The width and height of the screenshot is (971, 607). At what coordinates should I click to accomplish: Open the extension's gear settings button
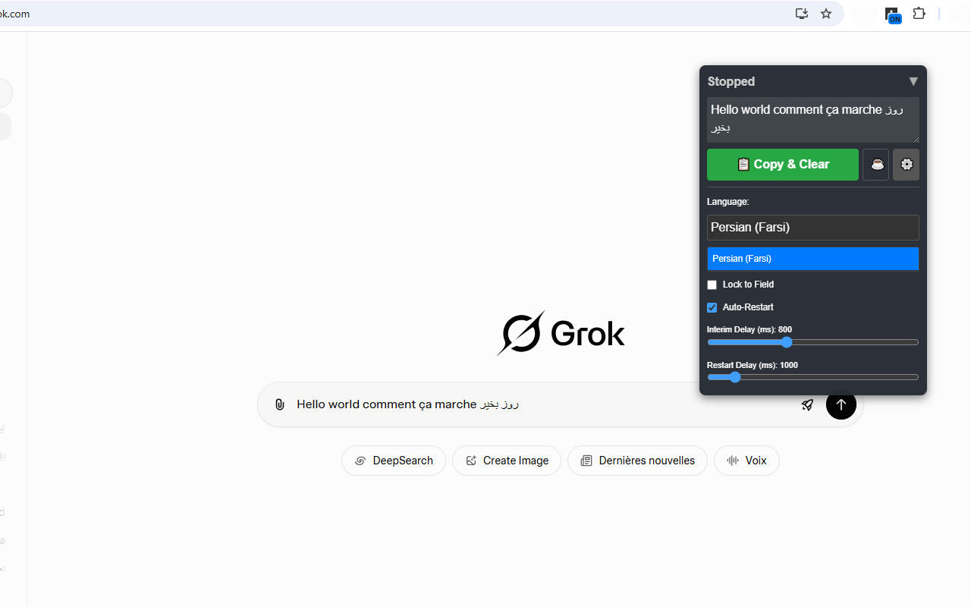pos(906,165)
